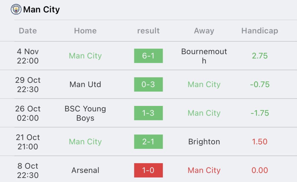The width and height of the screenshot is (297, 182).
Task: Click the Man City title text
Action: pos(41,10)
